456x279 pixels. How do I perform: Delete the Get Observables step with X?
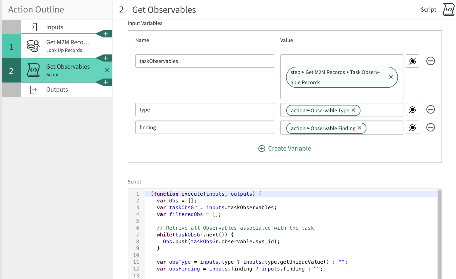coord(107,70)
